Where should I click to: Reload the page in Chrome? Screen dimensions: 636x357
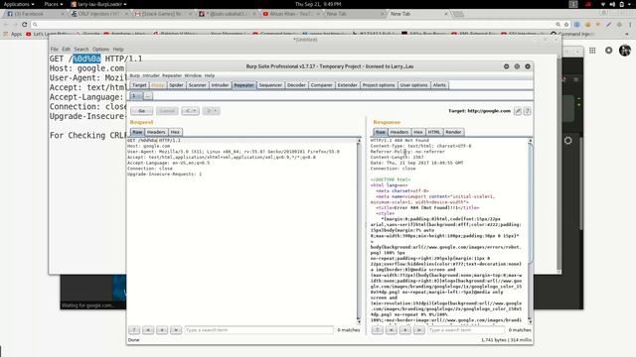coord(24,24)
